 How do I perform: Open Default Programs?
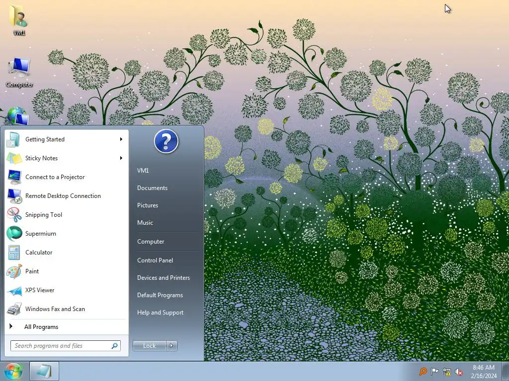tap(160, 296)
